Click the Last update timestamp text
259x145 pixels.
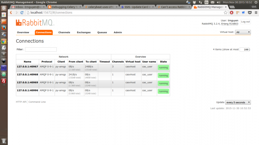tap(230, 108)
